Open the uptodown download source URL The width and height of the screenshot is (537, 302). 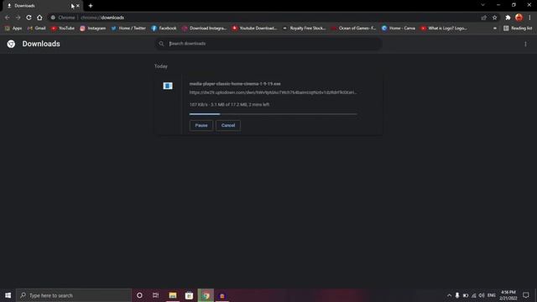pyautogui.click(x=273, y=92)
